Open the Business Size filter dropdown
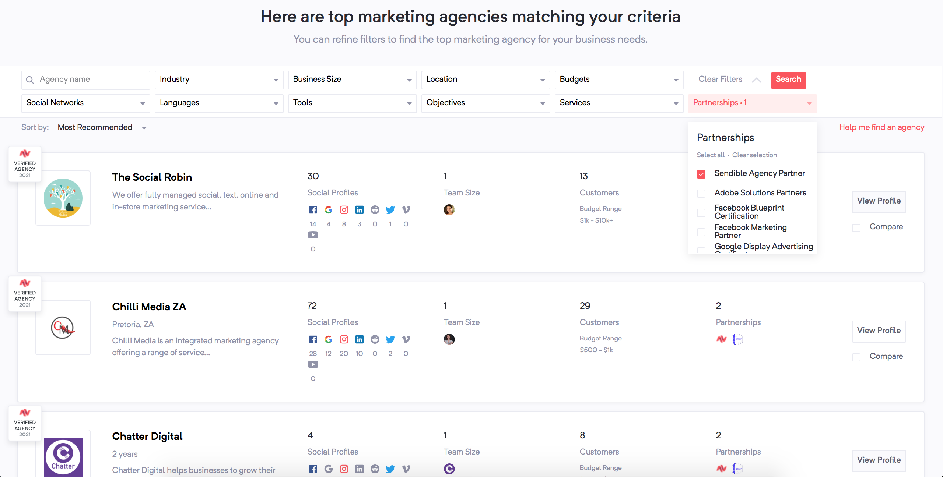Screen dimensions: 943x477 (x=352, y=80)
